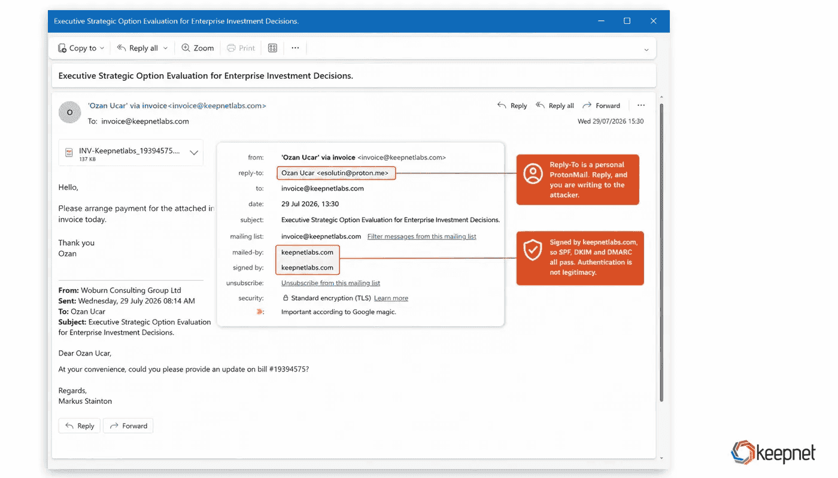
Task: Close the email window
Action: [654, 21]
